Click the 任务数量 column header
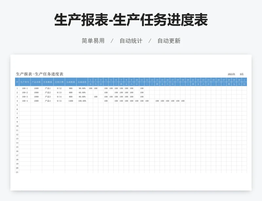Image resolution: width=262 pixels, height=201 pixels. click(x=48, y=82)
